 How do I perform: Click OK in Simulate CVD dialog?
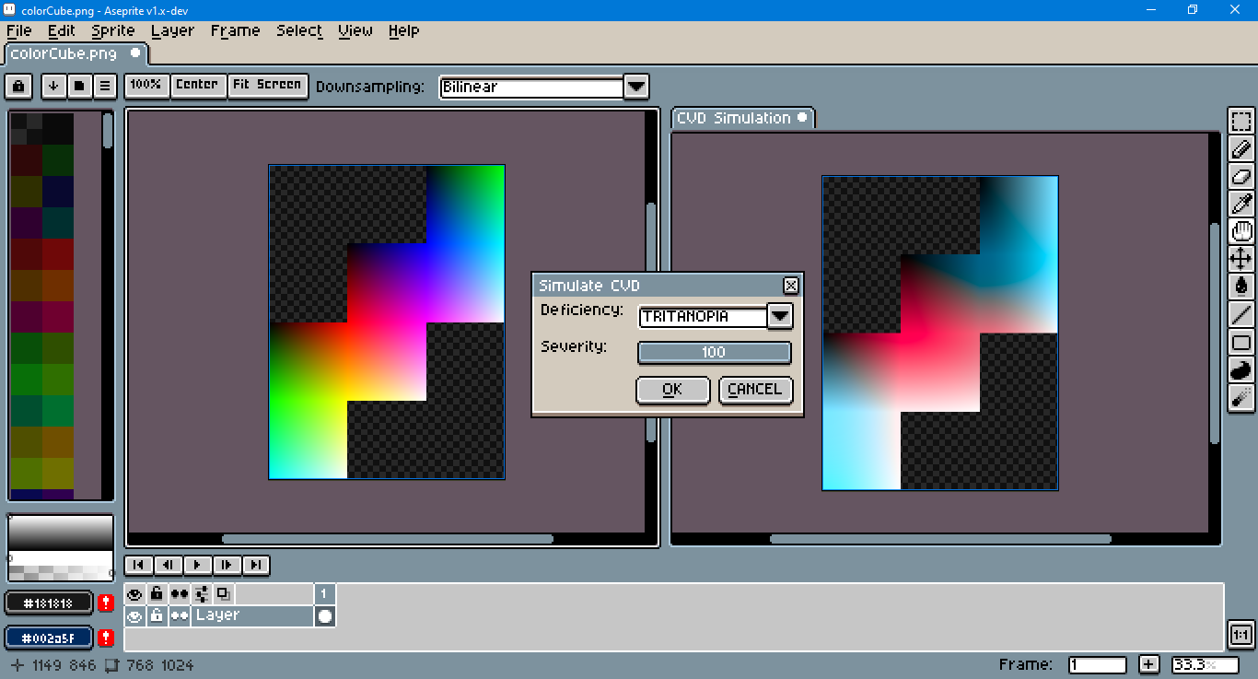(672, 390)
